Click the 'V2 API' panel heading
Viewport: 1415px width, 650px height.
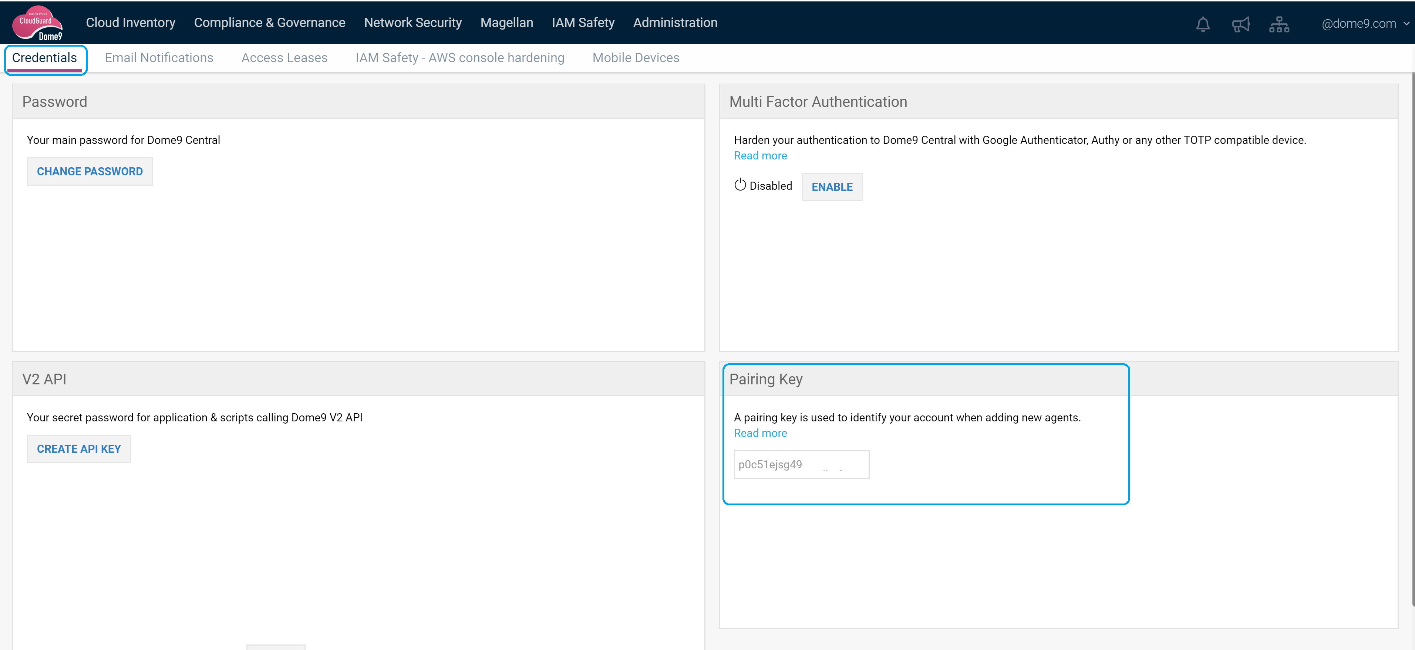click(44, 379)
